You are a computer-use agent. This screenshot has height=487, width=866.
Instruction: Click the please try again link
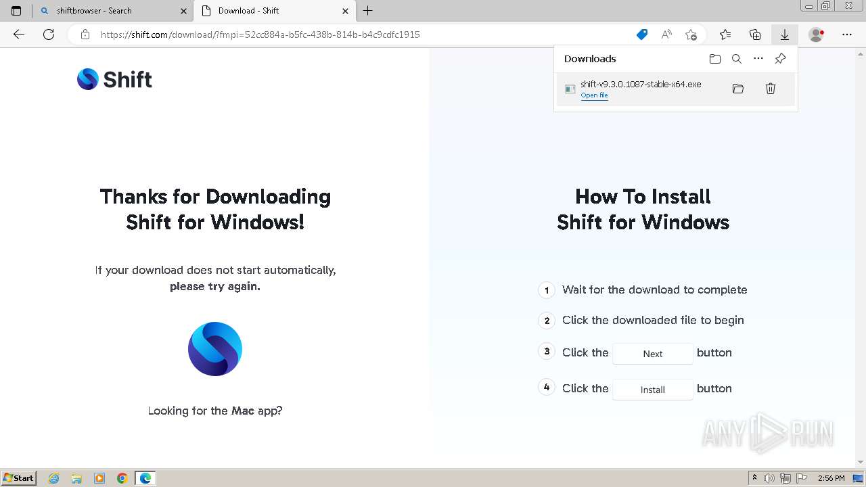(215, 286)
